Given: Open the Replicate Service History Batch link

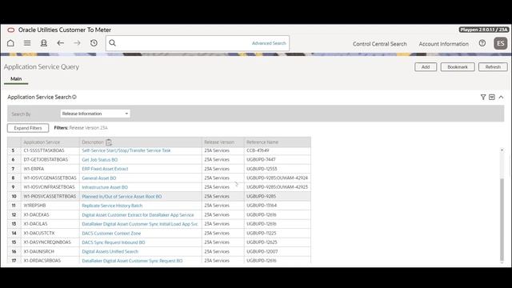Looking at the screenshot, I should [112, 206].
